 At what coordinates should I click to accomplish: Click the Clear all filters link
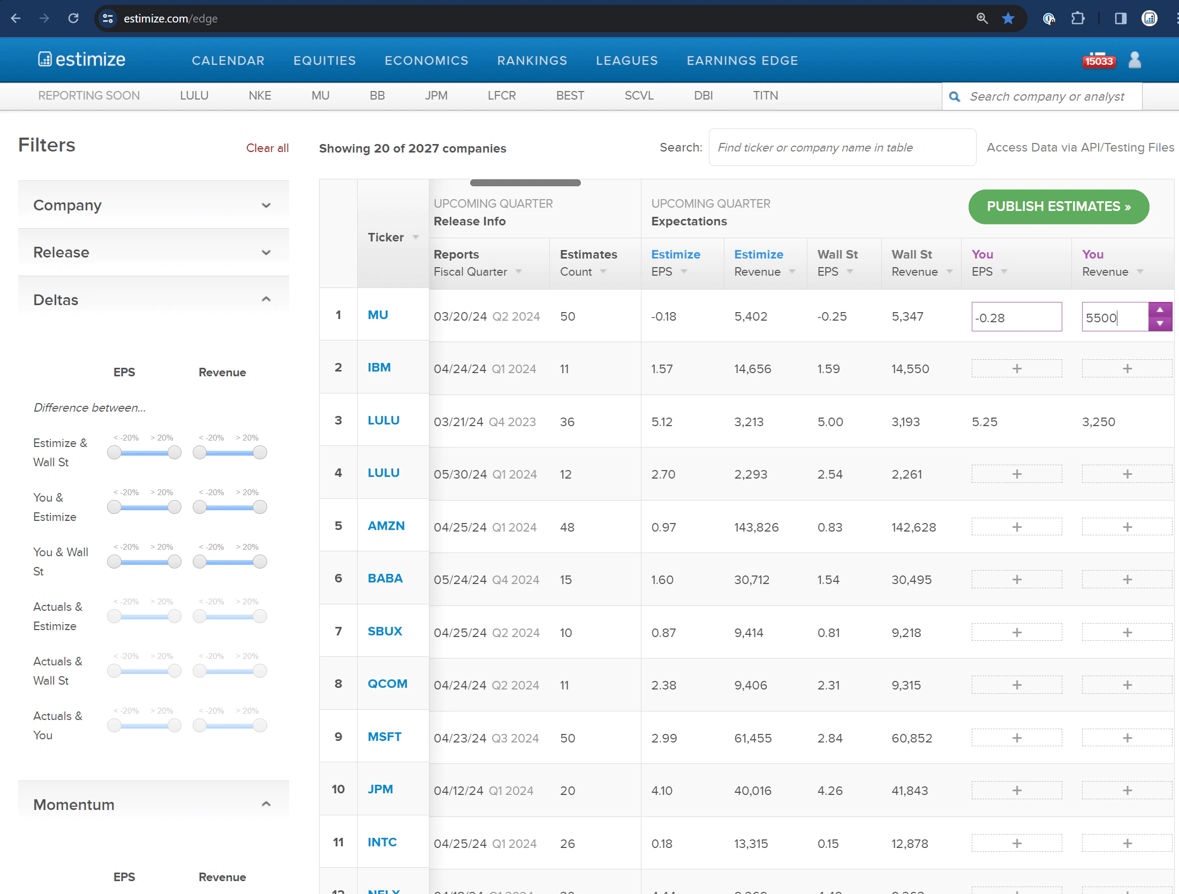click(x=267, y=148)
